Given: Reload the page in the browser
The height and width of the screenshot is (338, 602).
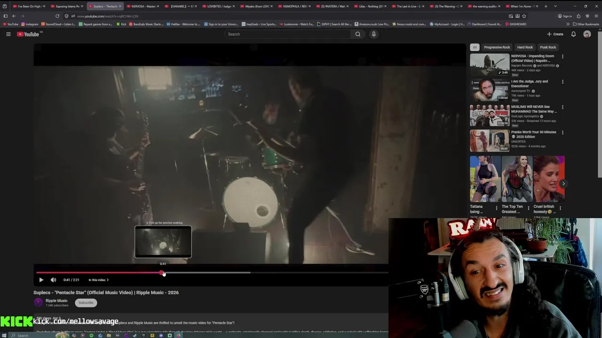Looking at the screenshot, I should 57,16.
